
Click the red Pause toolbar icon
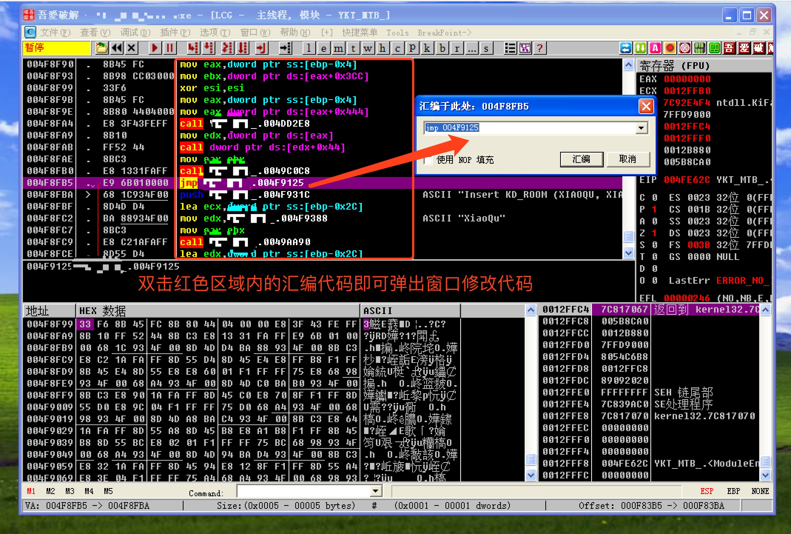170,48
